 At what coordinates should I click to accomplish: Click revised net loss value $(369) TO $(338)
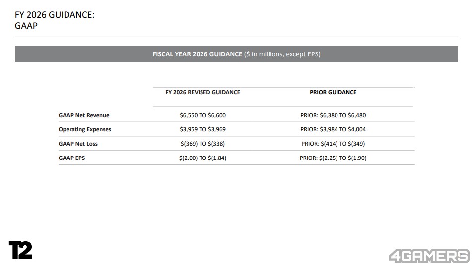click(202, 144)
